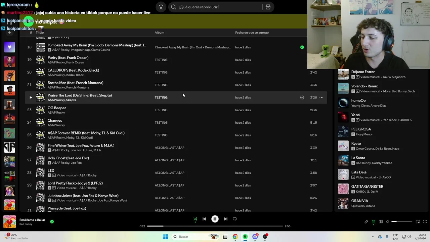The width and height of the screenshot is (430, 242).
Task: Open the mini player
Action: click(418, 222)
